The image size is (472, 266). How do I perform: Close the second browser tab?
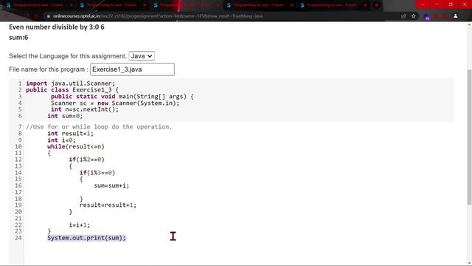click(x=145, y=5)
